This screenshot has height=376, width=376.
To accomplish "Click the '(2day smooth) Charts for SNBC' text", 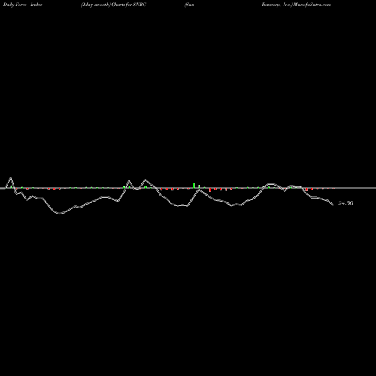I will (114, 5).
